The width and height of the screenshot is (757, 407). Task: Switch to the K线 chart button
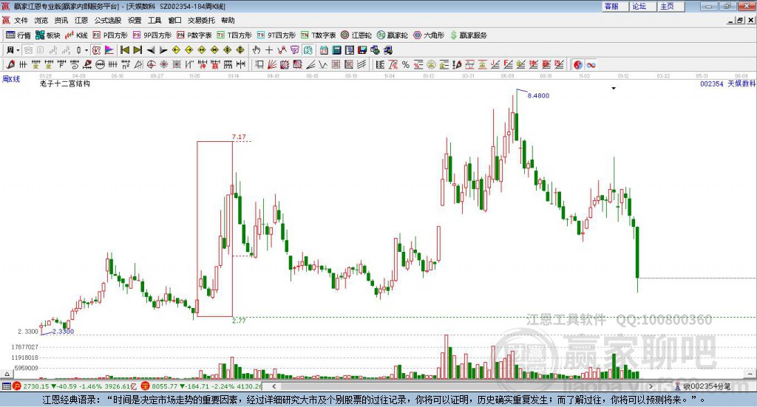click(x=76, y=35)
